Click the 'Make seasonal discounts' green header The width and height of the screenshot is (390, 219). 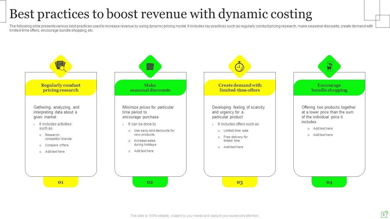(x=150, y=88)
